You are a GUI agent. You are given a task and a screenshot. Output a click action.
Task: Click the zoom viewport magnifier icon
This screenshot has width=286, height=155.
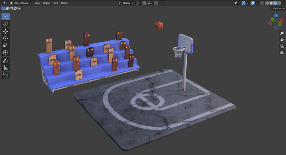[x=282, y=33]
